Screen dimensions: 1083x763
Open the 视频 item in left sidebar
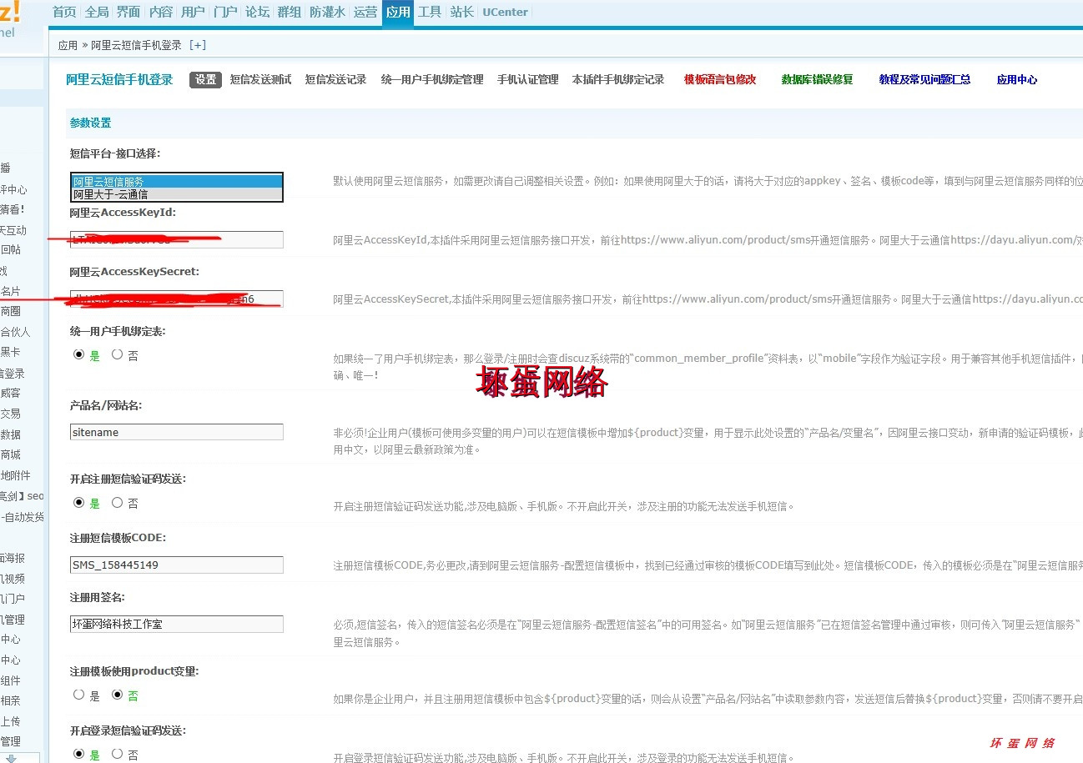[x=13, y=578]
